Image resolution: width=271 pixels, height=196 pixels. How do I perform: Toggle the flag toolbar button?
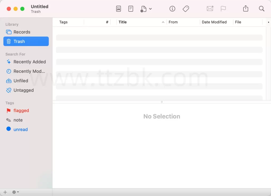click(x=223, y=9)
